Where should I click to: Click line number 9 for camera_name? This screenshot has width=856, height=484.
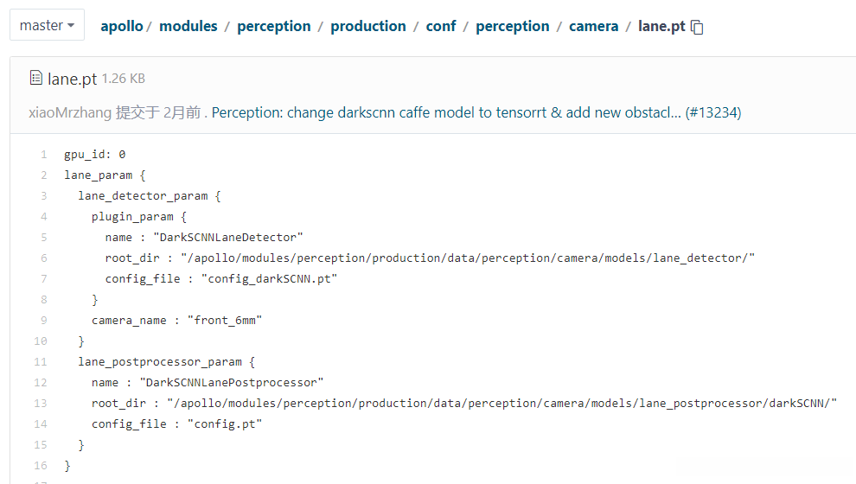(x=43, y=321)
